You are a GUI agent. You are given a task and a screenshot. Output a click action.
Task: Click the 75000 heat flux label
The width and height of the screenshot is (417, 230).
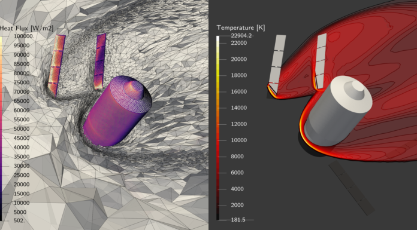pos(22,82)
